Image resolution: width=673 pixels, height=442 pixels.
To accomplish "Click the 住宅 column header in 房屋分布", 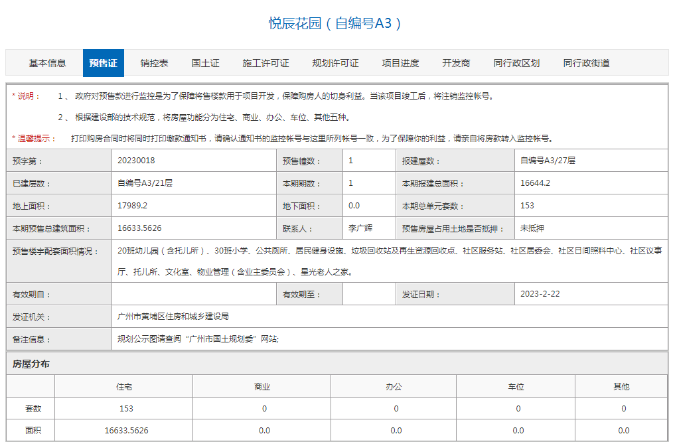I will click(x=123, y=386).
